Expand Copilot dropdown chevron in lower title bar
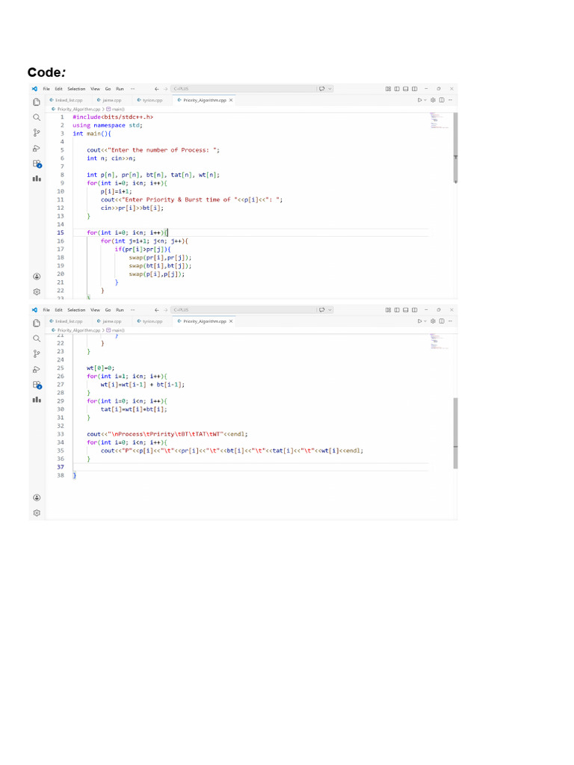This screenshot has width=574, height=765. (x=330, y=310)
